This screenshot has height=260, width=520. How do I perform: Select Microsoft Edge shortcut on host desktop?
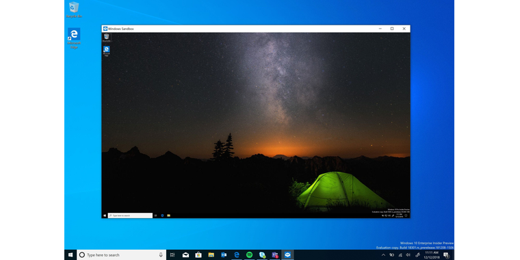(x=74, y=38)
